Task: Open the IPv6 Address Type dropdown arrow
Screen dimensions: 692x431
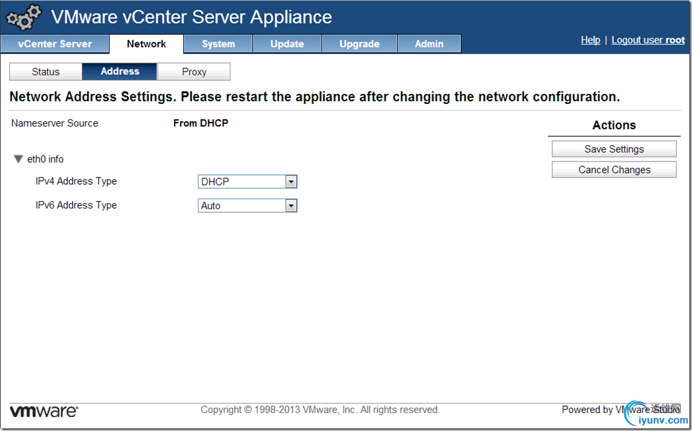Action: point(291,206)
